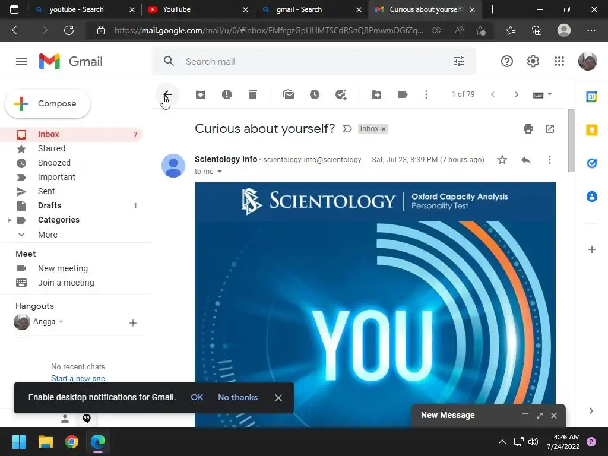The height and width of the screenshot is (456, 608).
Task: Open the Google Account avatar in Gmail
Action: pyautogui.click(x=587, y=61)
